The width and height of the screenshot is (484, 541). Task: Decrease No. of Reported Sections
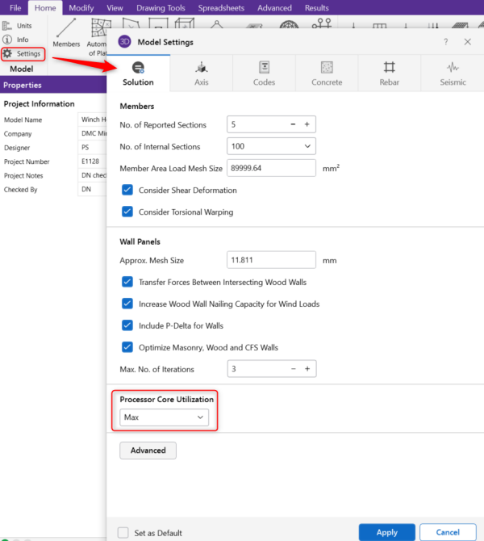click(x=293, y=124)
